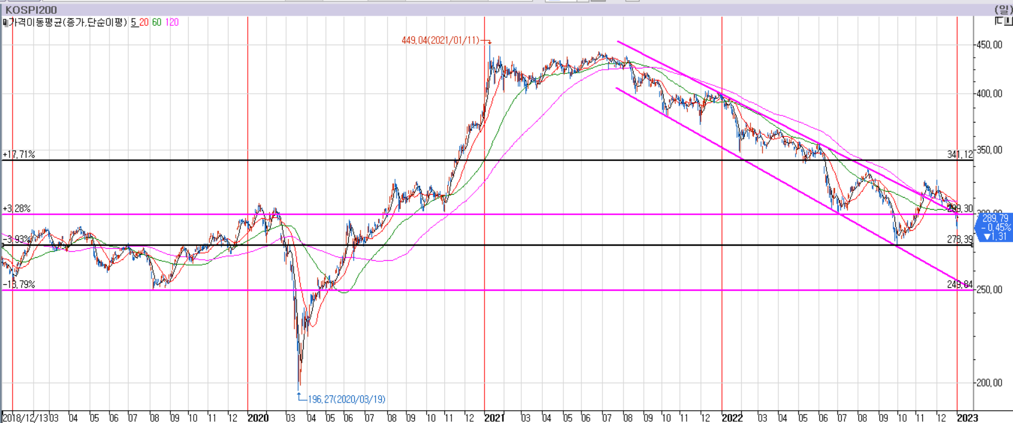The image size is (1013, 423).
Task: Click the candle icon before the 가격이동평균 label
Action: (4, 22)
